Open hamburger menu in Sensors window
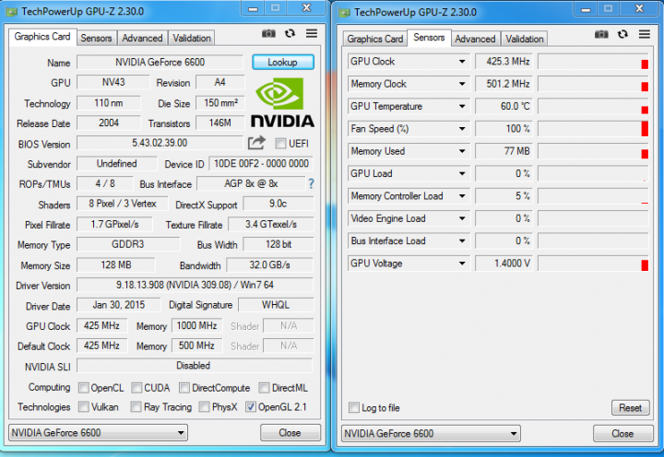 (645, 34)
